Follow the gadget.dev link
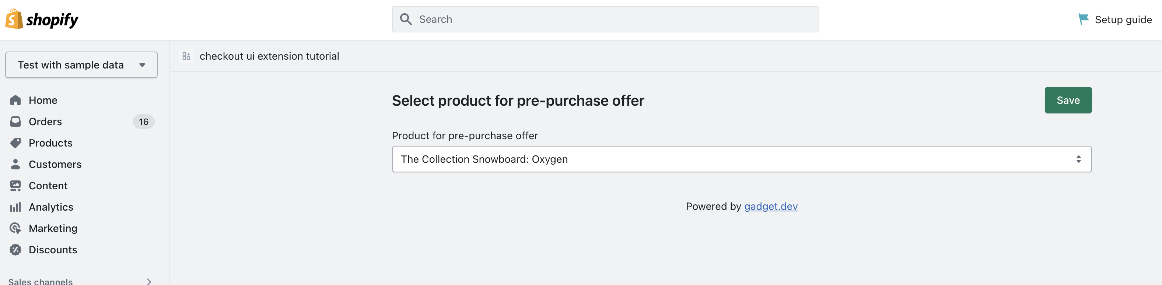1162x285 pixels. coord(770,206)
